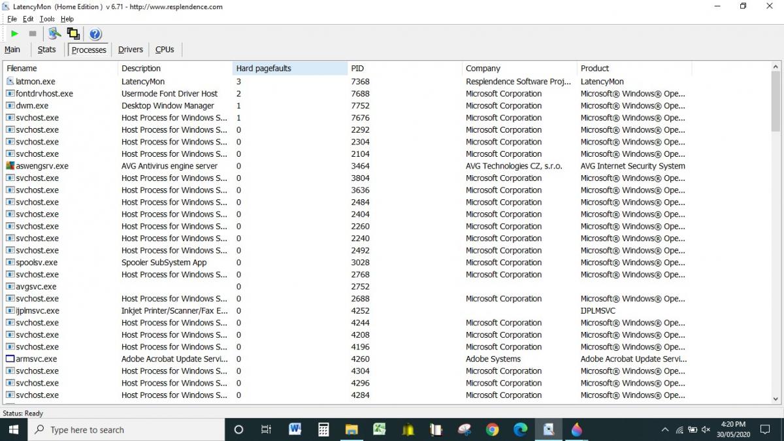The image size is (784, 441).
Task: Open the Windows Start menu
Action: click(13, 429)
